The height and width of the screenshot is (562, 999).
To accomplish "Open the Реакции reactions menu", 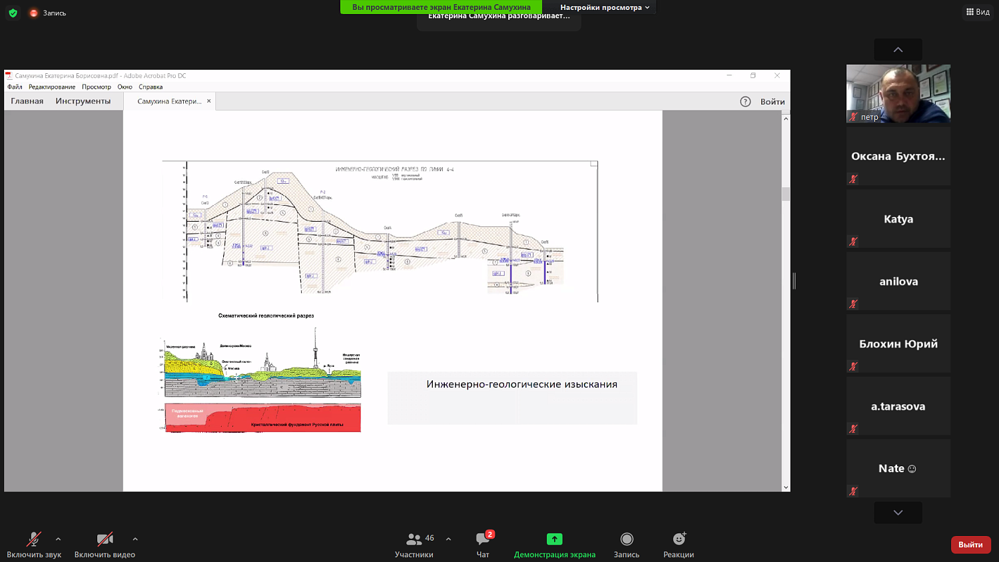I will tap(679, 544).
